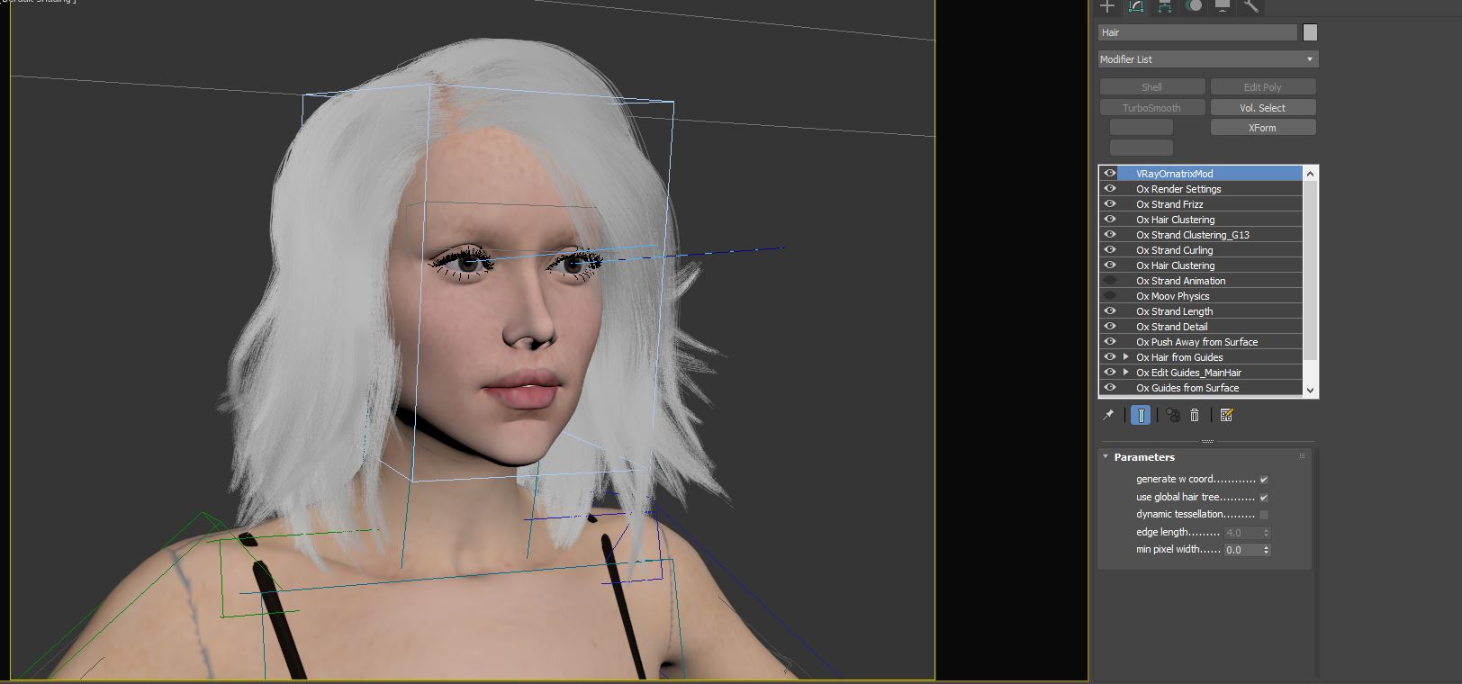The width and height of the screenshot is (1462, 684).
Task: Open the Utilities wrench panel
Action: [1251, 6]
